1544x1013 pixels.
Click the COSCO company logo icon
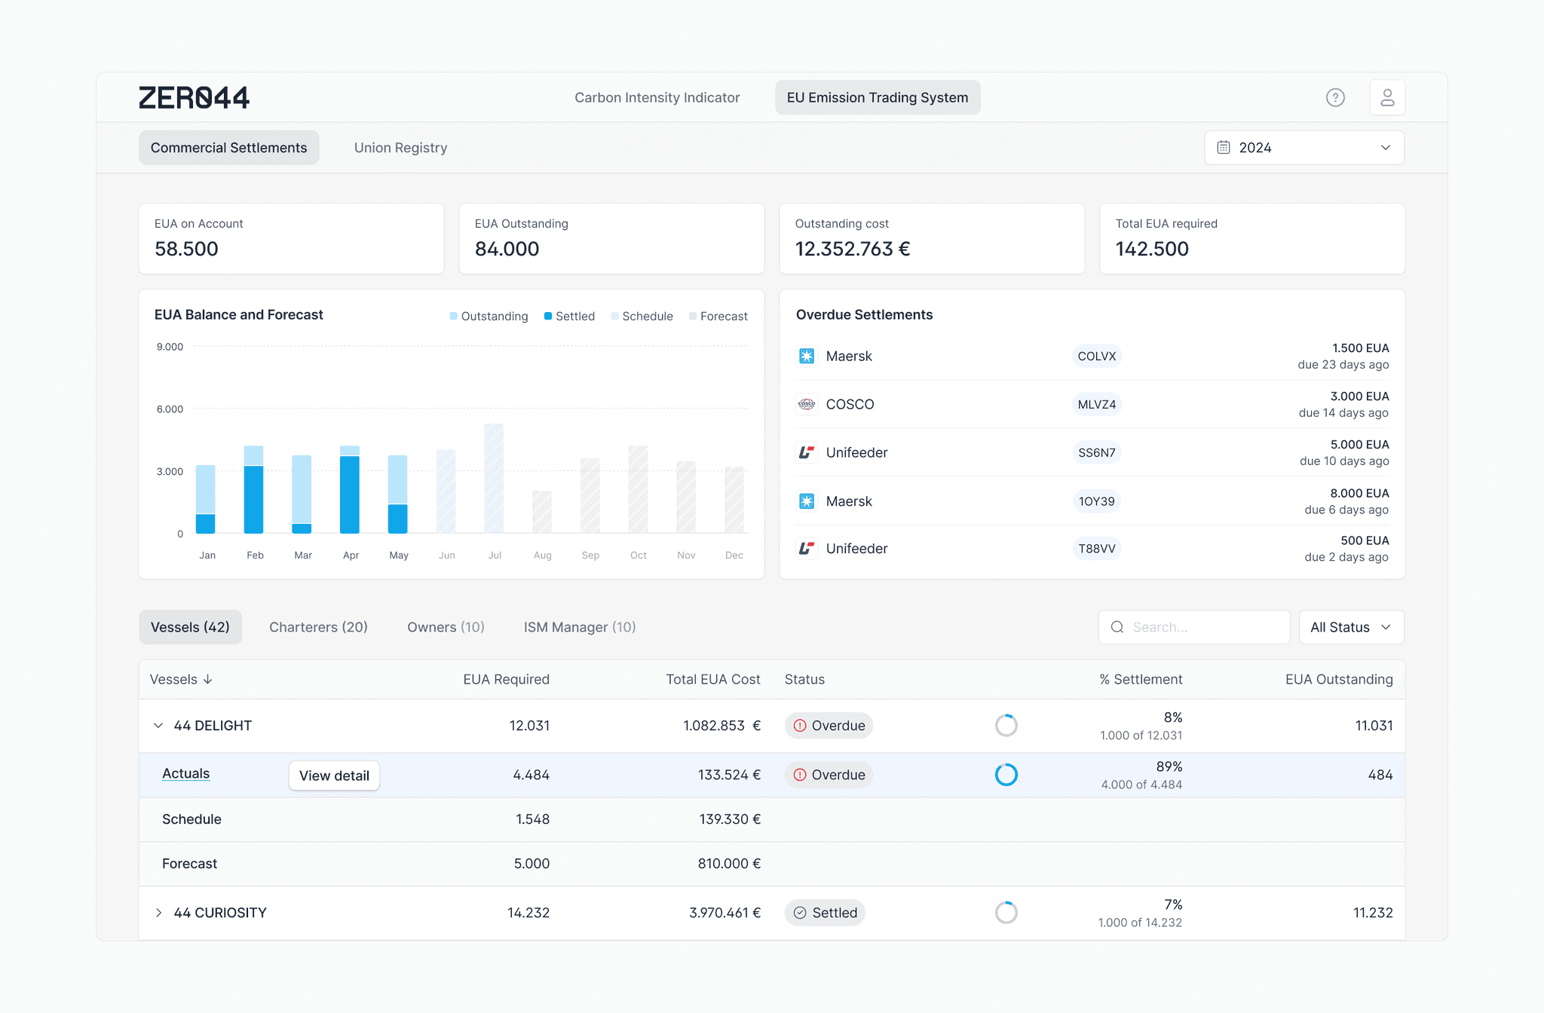pyautogui.click(x=807, y=404)
